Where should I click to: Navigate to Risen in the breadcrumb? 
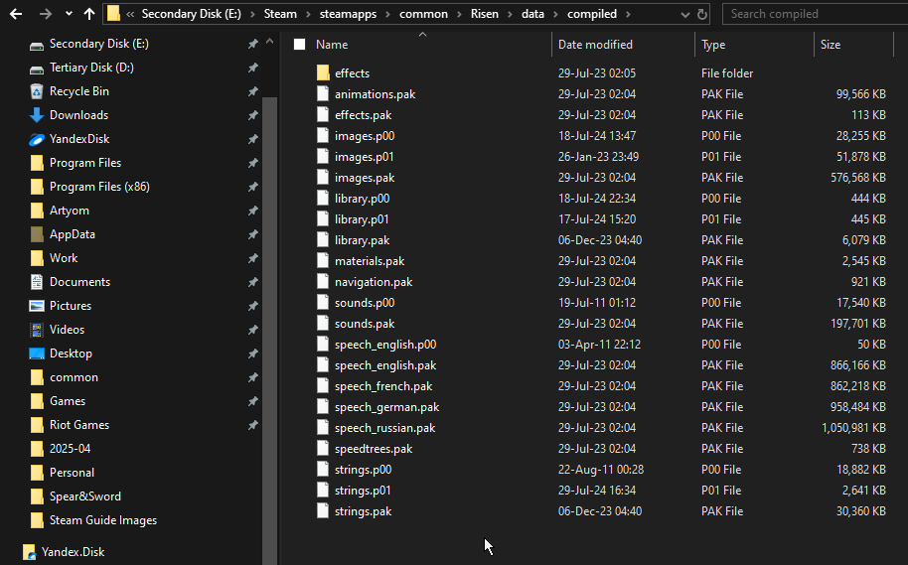point(484,14)
